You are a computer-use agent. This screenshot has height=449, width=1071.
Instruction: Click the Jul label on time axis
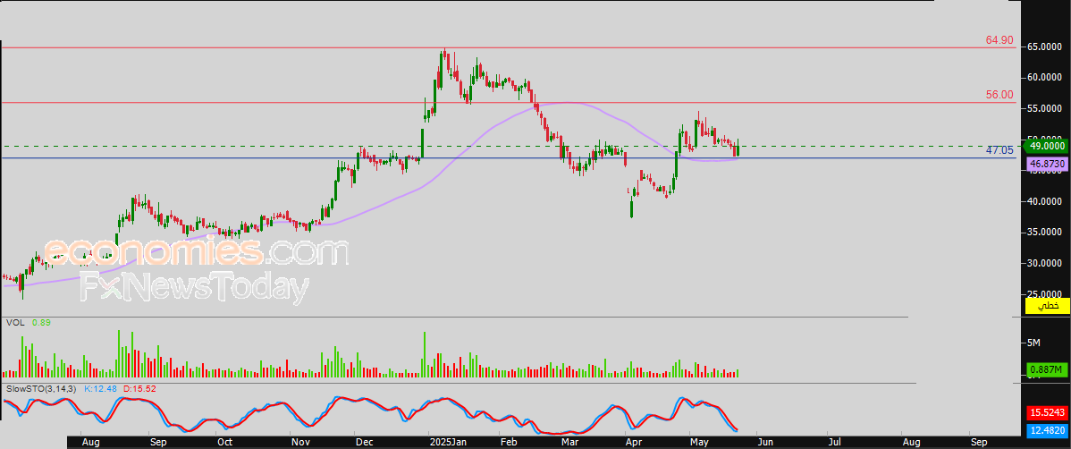pyautogui.click(x=835, y=442)
